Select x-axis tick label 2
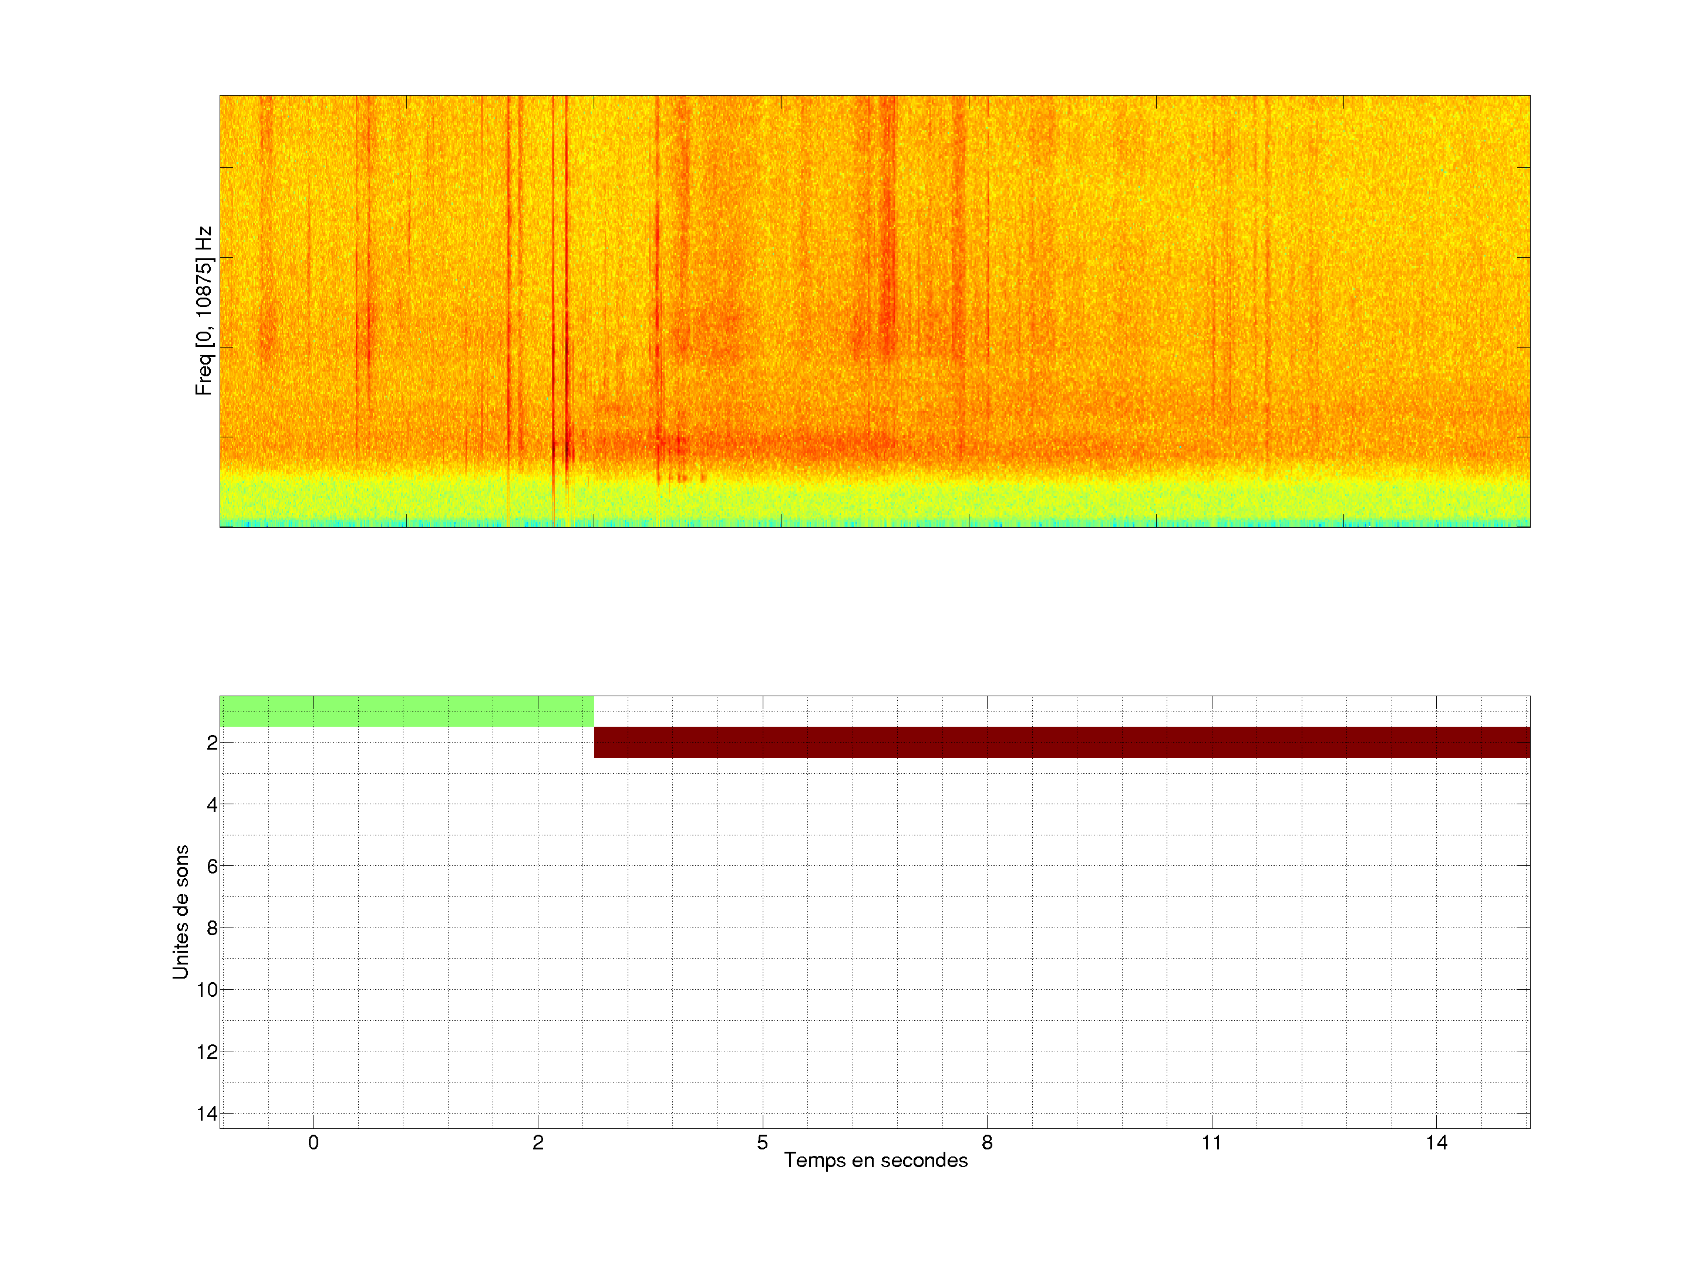 (x=538, y=1142)
